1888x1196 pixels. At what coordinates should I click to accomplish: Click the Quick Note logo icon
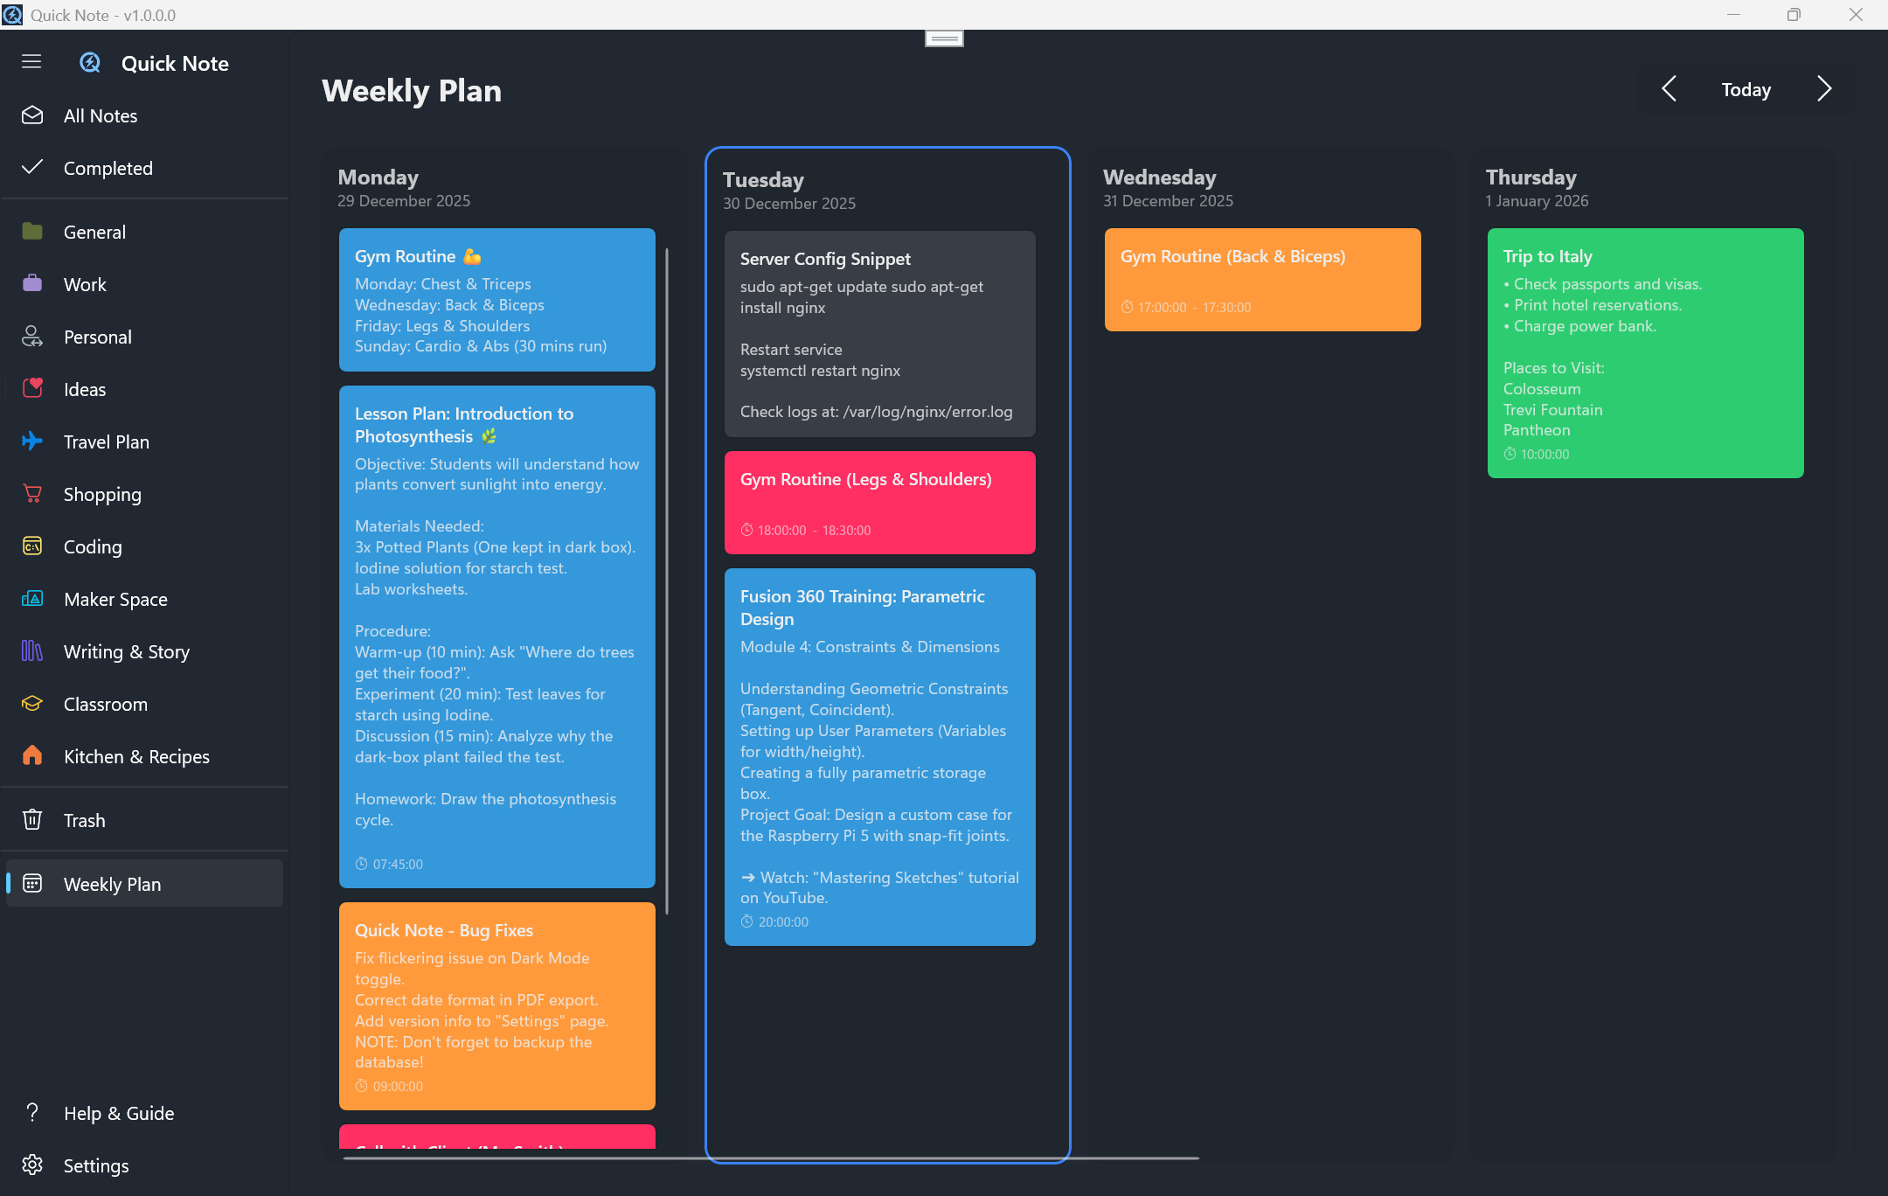pos(90,63)
